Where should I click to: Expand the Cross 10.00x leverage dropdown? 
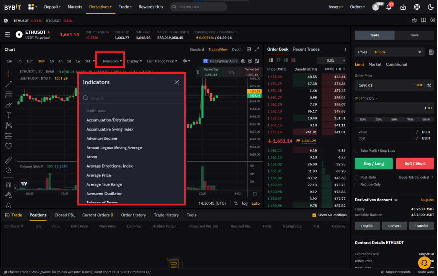click(x=389, y=52)
